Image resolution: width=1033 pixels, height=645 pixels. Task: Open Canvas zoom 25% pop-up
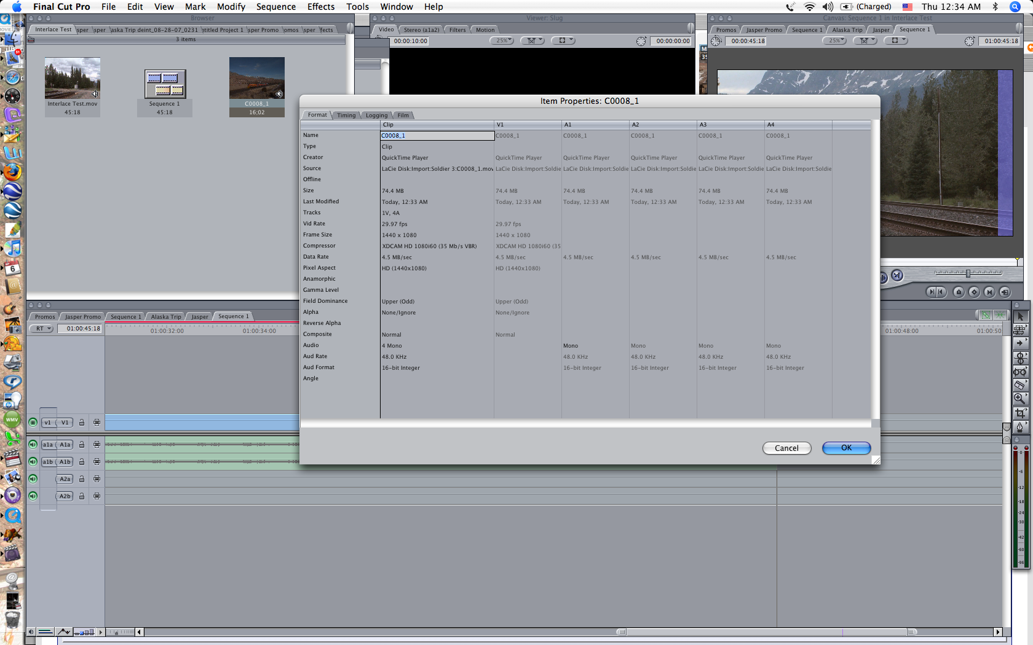click(834, 41)
